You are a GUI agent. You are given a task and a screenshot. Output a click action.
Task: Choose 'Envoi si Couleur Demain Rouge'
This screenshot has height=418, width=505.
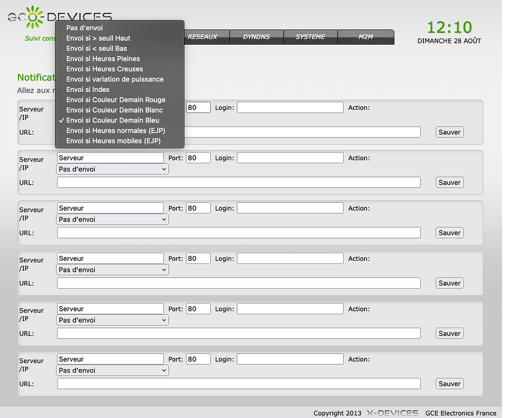[x=115, y=100]
